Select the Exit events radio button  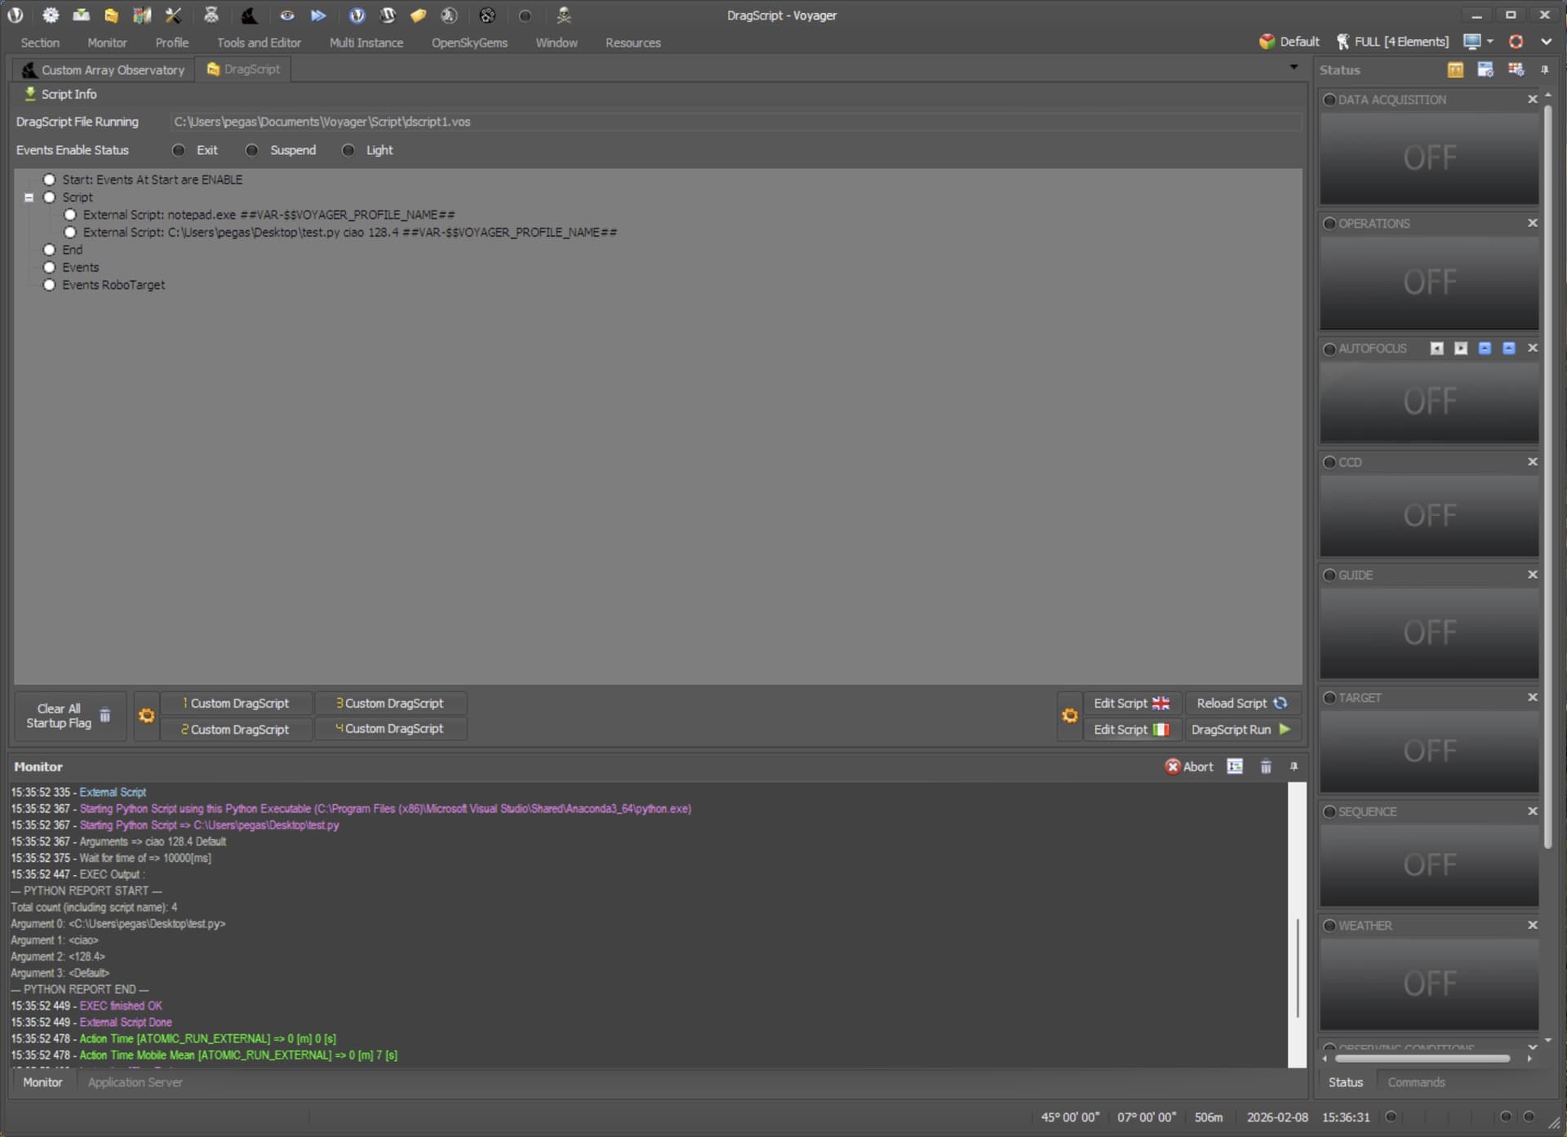tap(179, 150)
